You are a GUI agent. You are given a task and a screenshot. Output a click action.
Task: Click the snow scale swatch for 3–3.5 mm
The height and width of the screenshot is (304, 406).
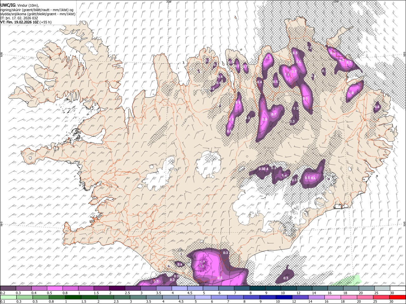(148, 288)
